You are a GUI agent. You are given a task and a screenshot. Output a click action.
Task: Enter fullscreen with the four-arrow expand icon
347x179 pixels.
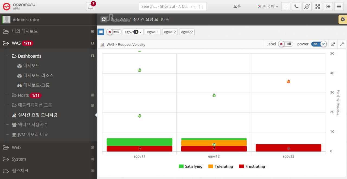(317, 6)
